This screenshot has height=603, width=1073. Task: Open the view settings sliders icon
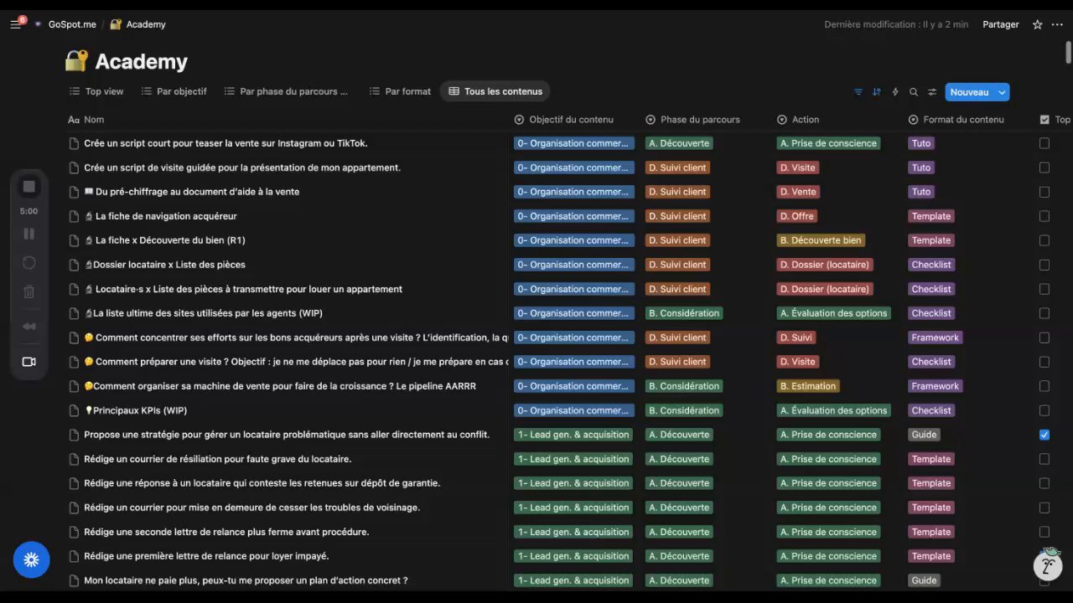click(x=932, y=92)
